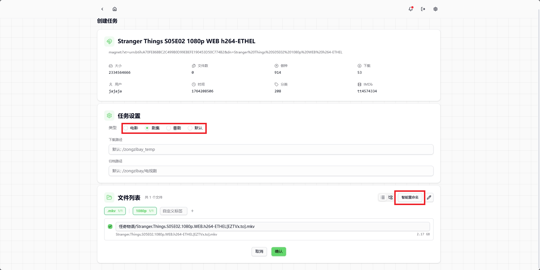Click the 下载路径 input field
The height and width of the screenshot is (270, 540).
[271, 149]
